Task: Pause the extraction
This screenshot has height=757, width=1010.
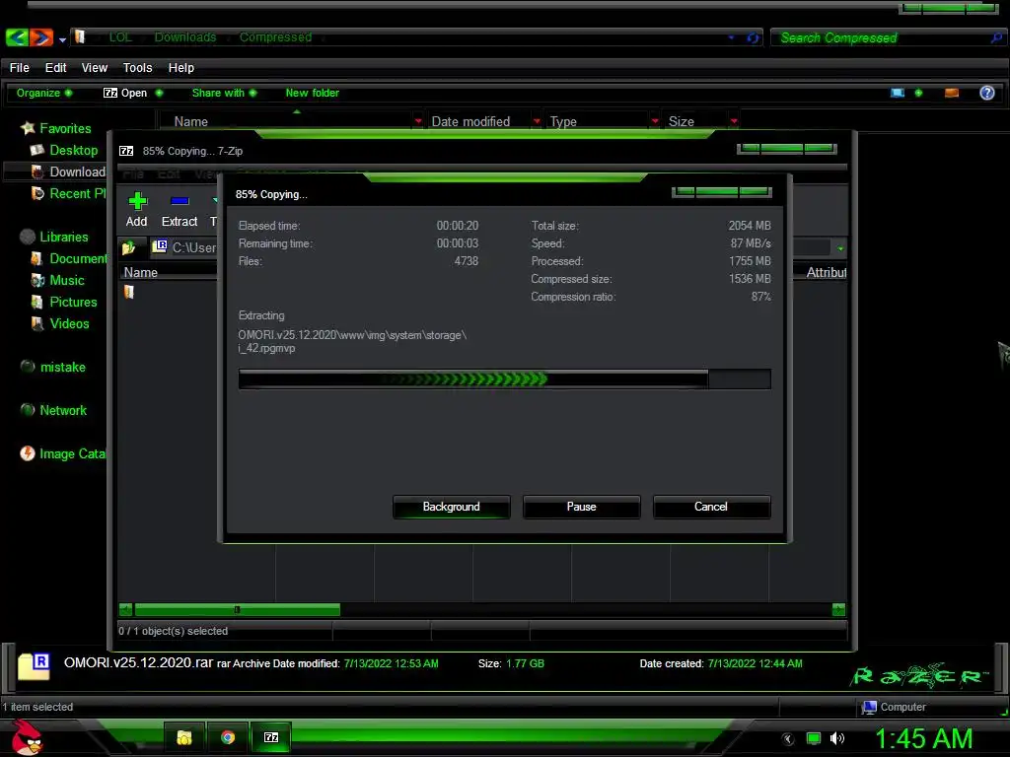Action: tap(581, 507)
